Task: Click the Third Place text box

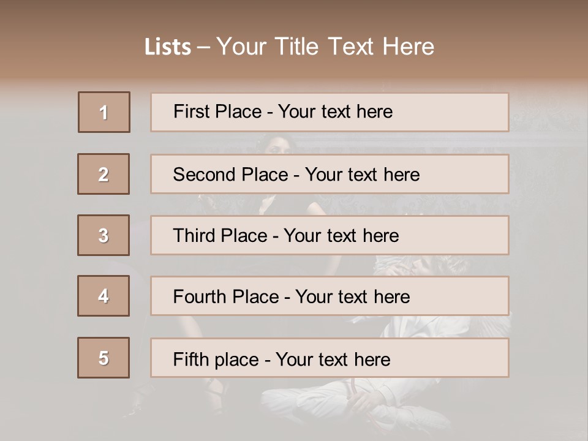Action: pos(330,235)
